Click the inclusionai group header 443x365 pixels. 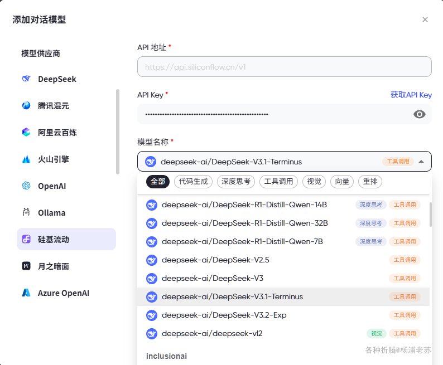coord(166,356)
